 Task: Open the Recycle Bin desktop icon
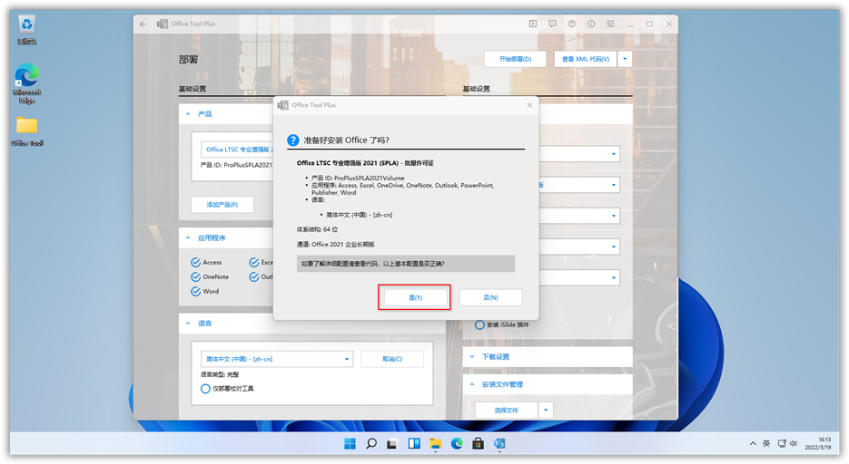coord(26,30)
